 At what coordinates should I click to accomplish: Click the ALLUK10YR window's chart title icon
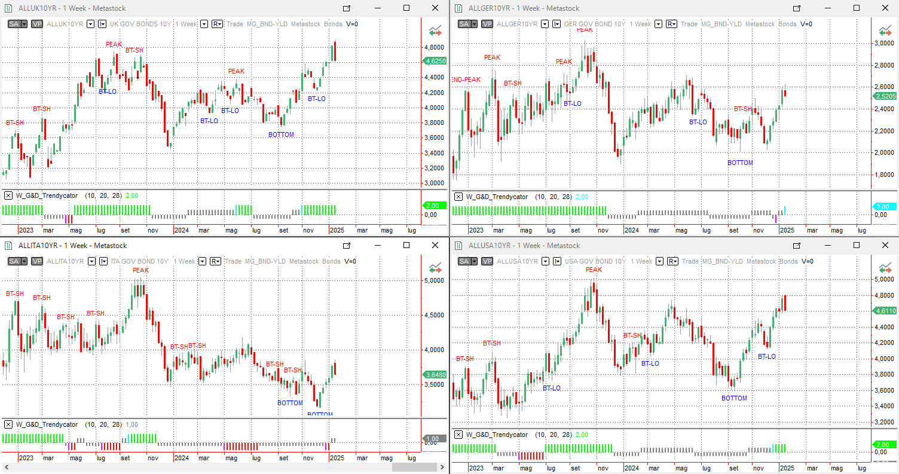pos(9,8)
